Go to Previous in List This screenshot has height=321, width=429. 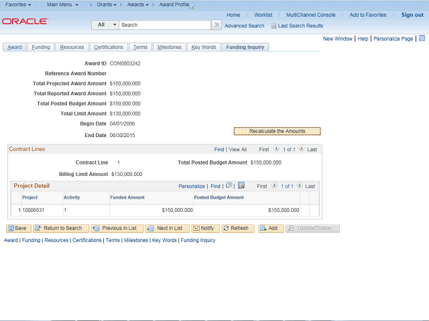117,228
